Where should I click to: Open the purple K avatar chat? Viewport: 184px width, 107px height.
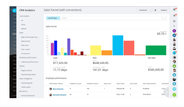[174, 31]
